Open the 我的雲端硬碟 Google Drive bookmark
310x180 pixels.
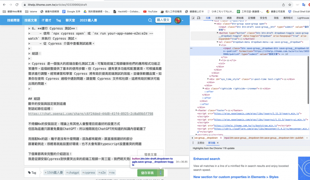click(97, 12)
